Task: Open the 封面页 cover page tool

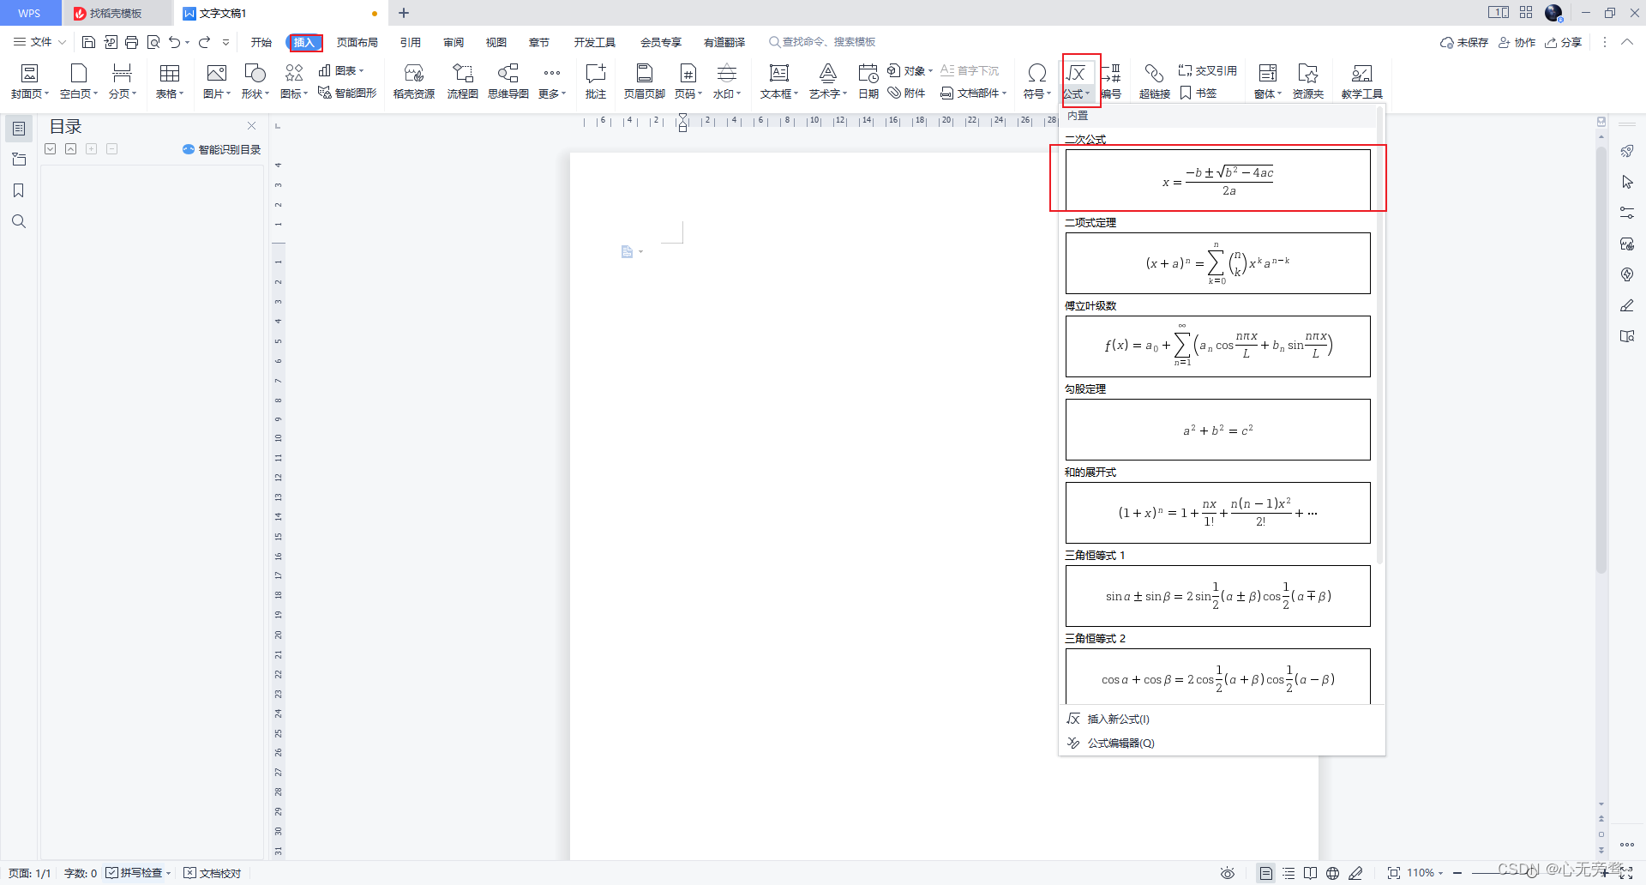Action: pos(30,81)
